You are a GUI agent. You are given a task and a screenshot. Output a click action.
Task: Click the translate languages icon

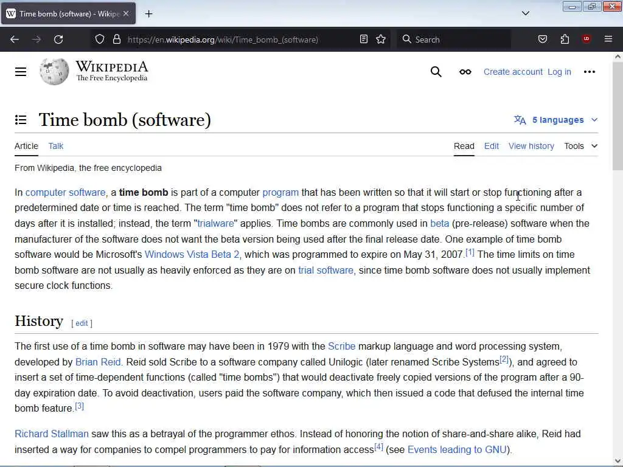pyautogui.click(x=520, y=120)
